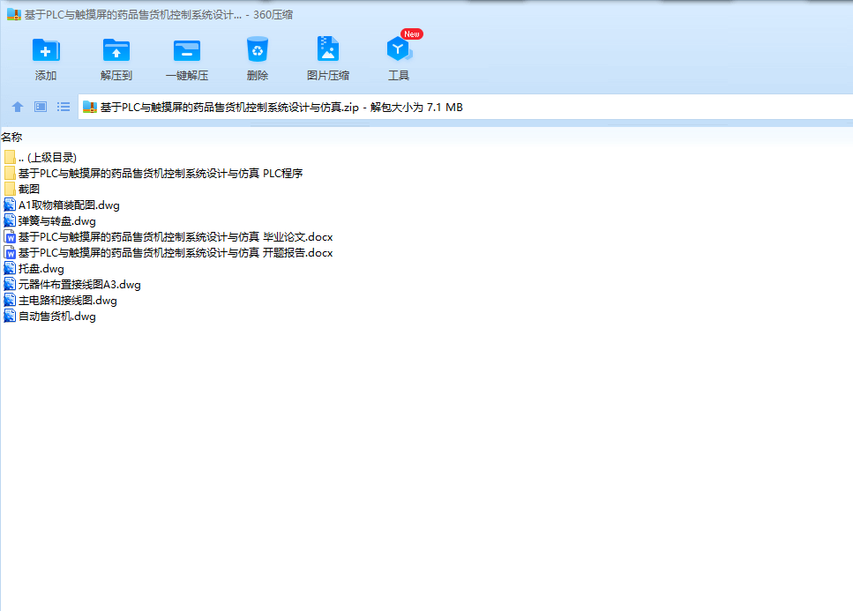Select the 截图 folder

point(22,190)
